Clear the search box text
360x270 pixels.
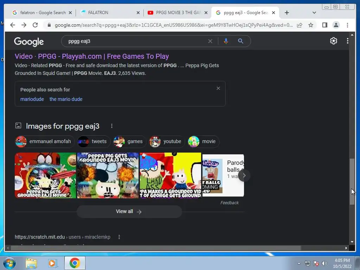tap(210, 41)
